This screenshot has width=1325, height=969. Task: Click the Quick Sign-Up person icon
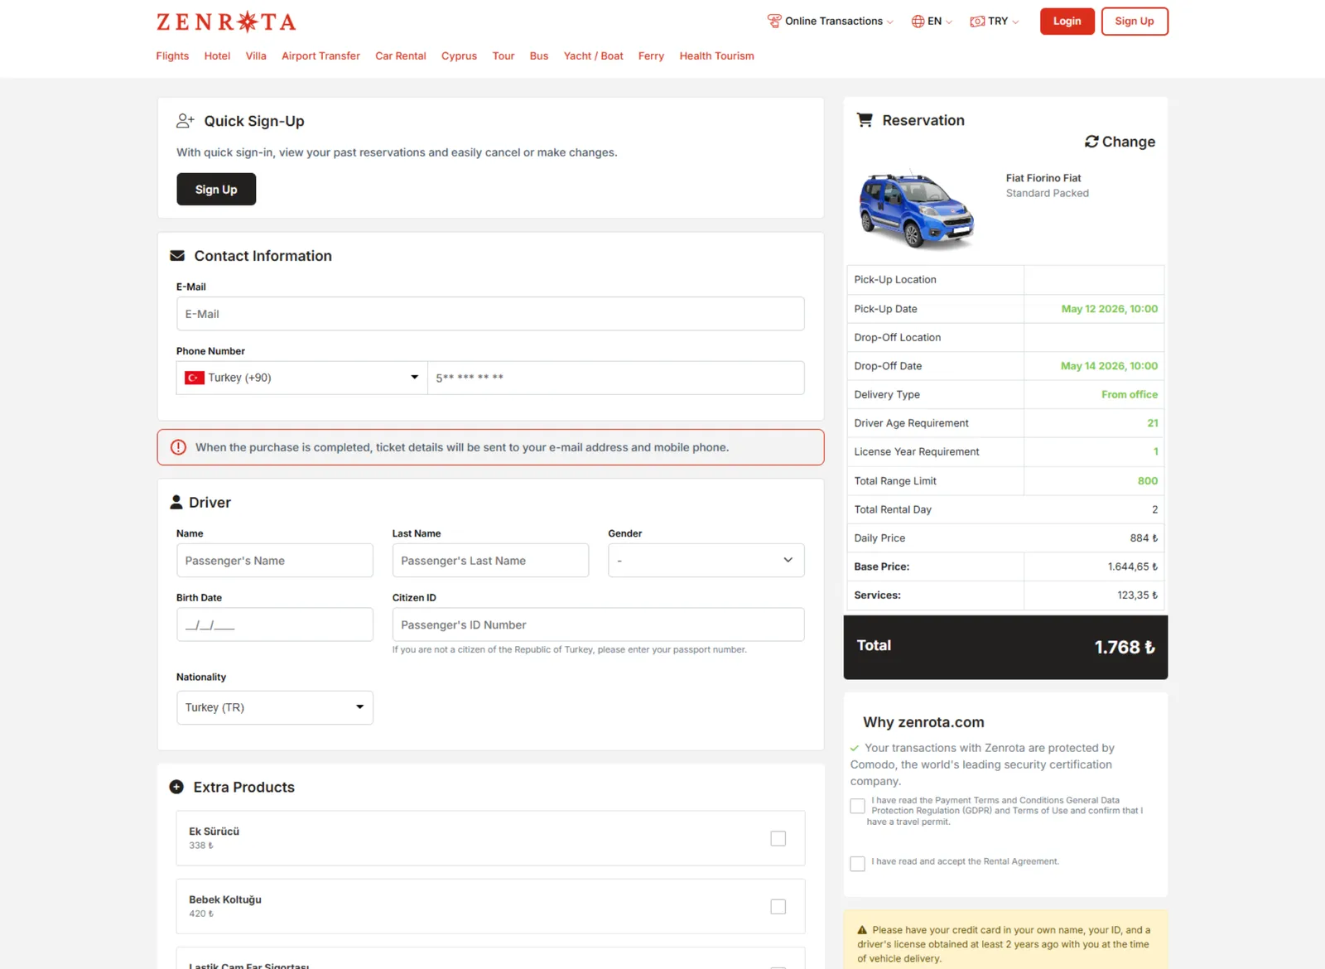click(184, 120)
